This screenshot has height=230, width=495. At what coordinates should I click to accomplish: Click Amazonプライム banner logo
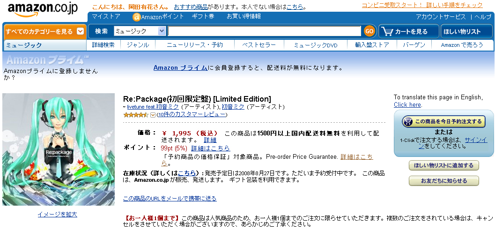47,59
